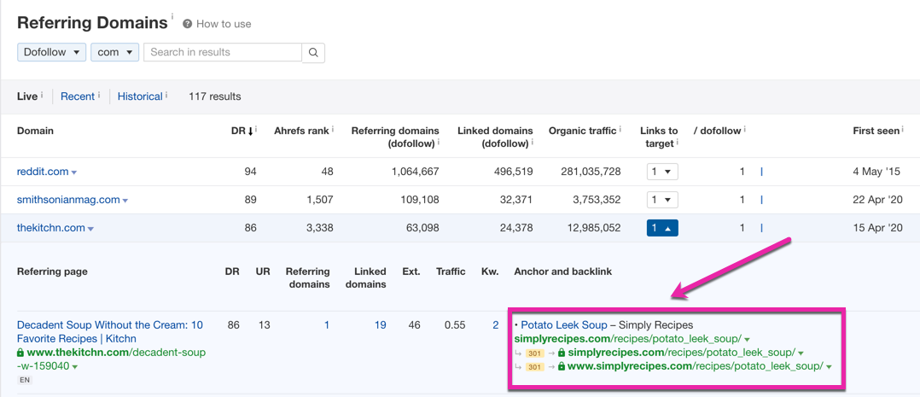This screenshot has width=920, height=397.
Task: Click the info icon beside / dofollow header
Action: (x=746, y=130)
